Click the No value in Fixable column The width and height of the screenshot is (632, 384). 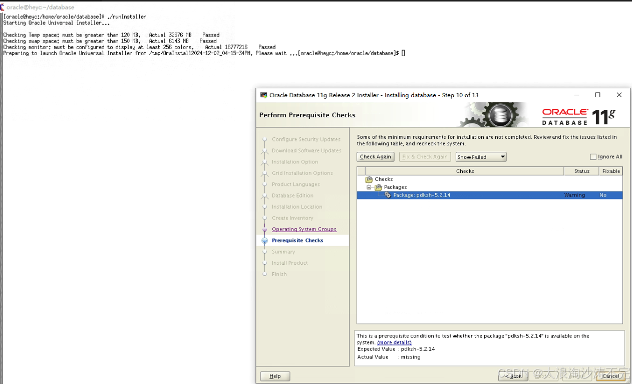click(x=603, y=195)
